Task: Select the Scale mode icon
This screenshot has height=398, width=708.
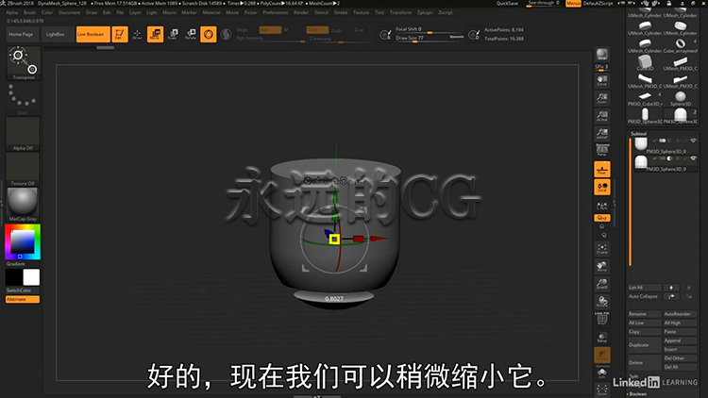Action: (173, 34)
